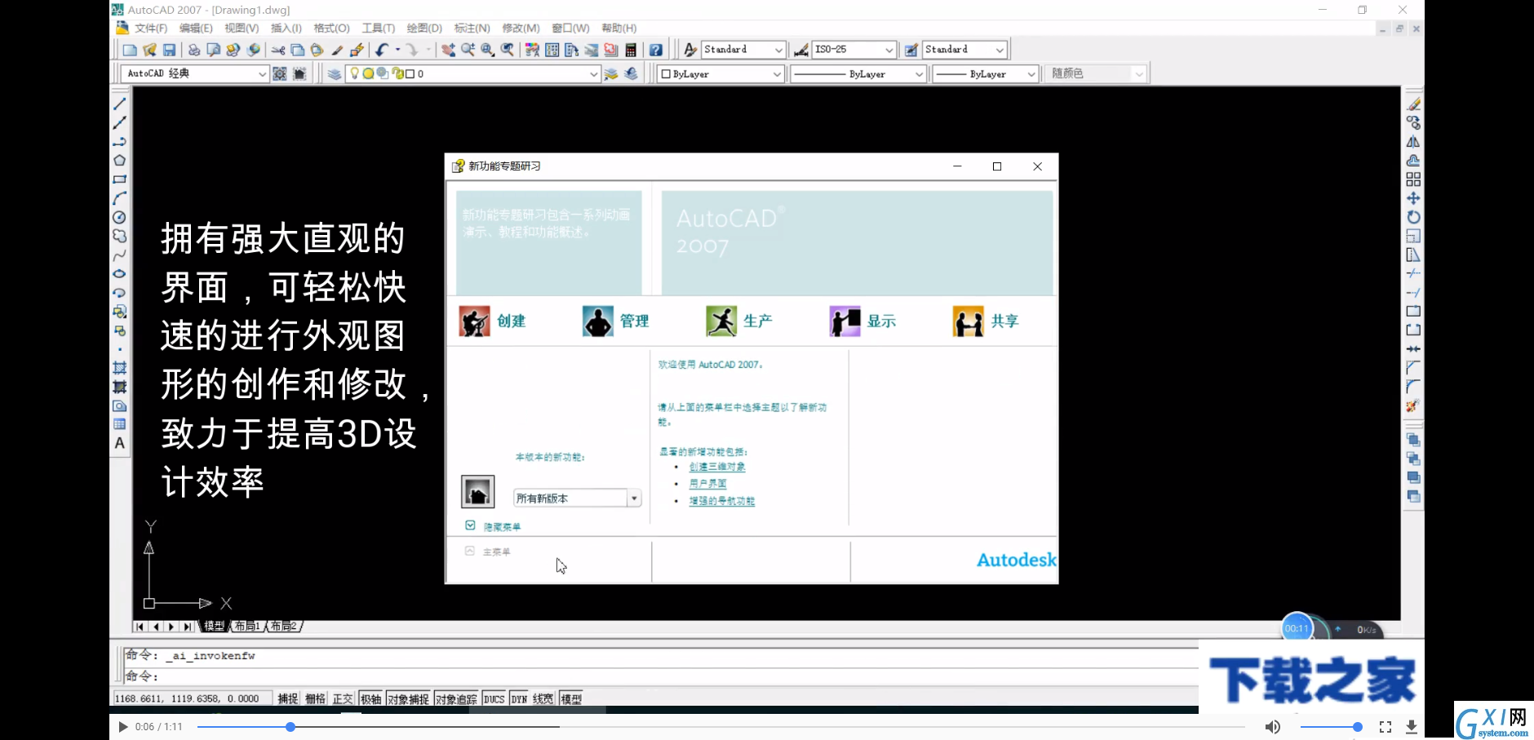Toggle 极轴 polar tracking in status bar
Screen dimensions: 1534x740
pos(370,699)
